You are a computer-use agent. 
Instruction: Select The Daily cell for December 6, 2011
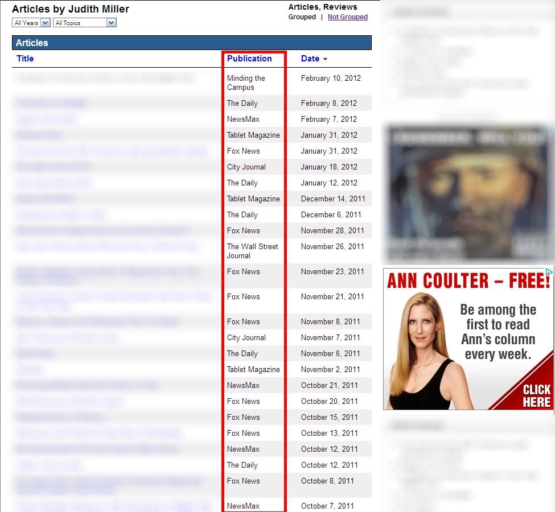click(242, 215)
